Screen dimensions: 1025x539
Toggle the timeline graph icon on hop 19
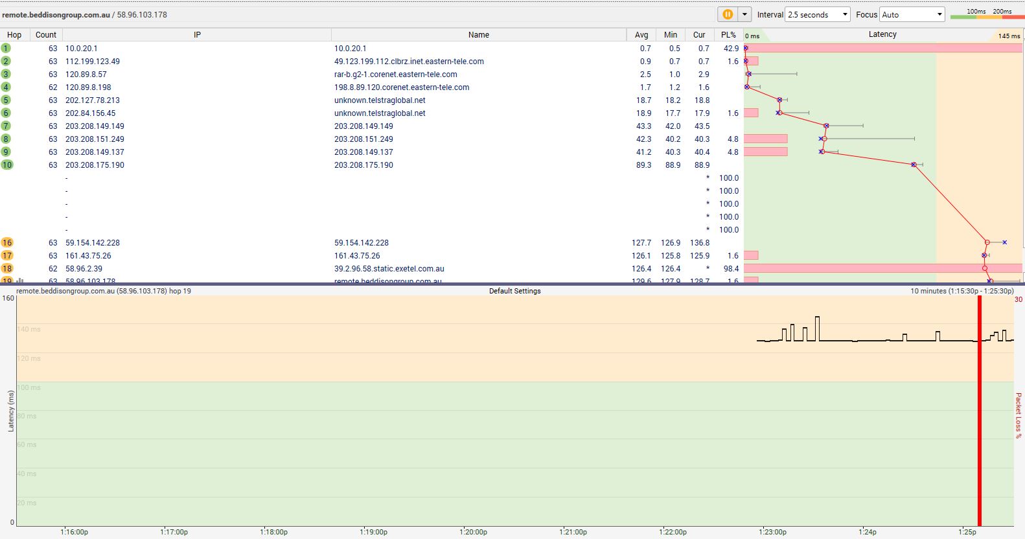click(20, 281)
